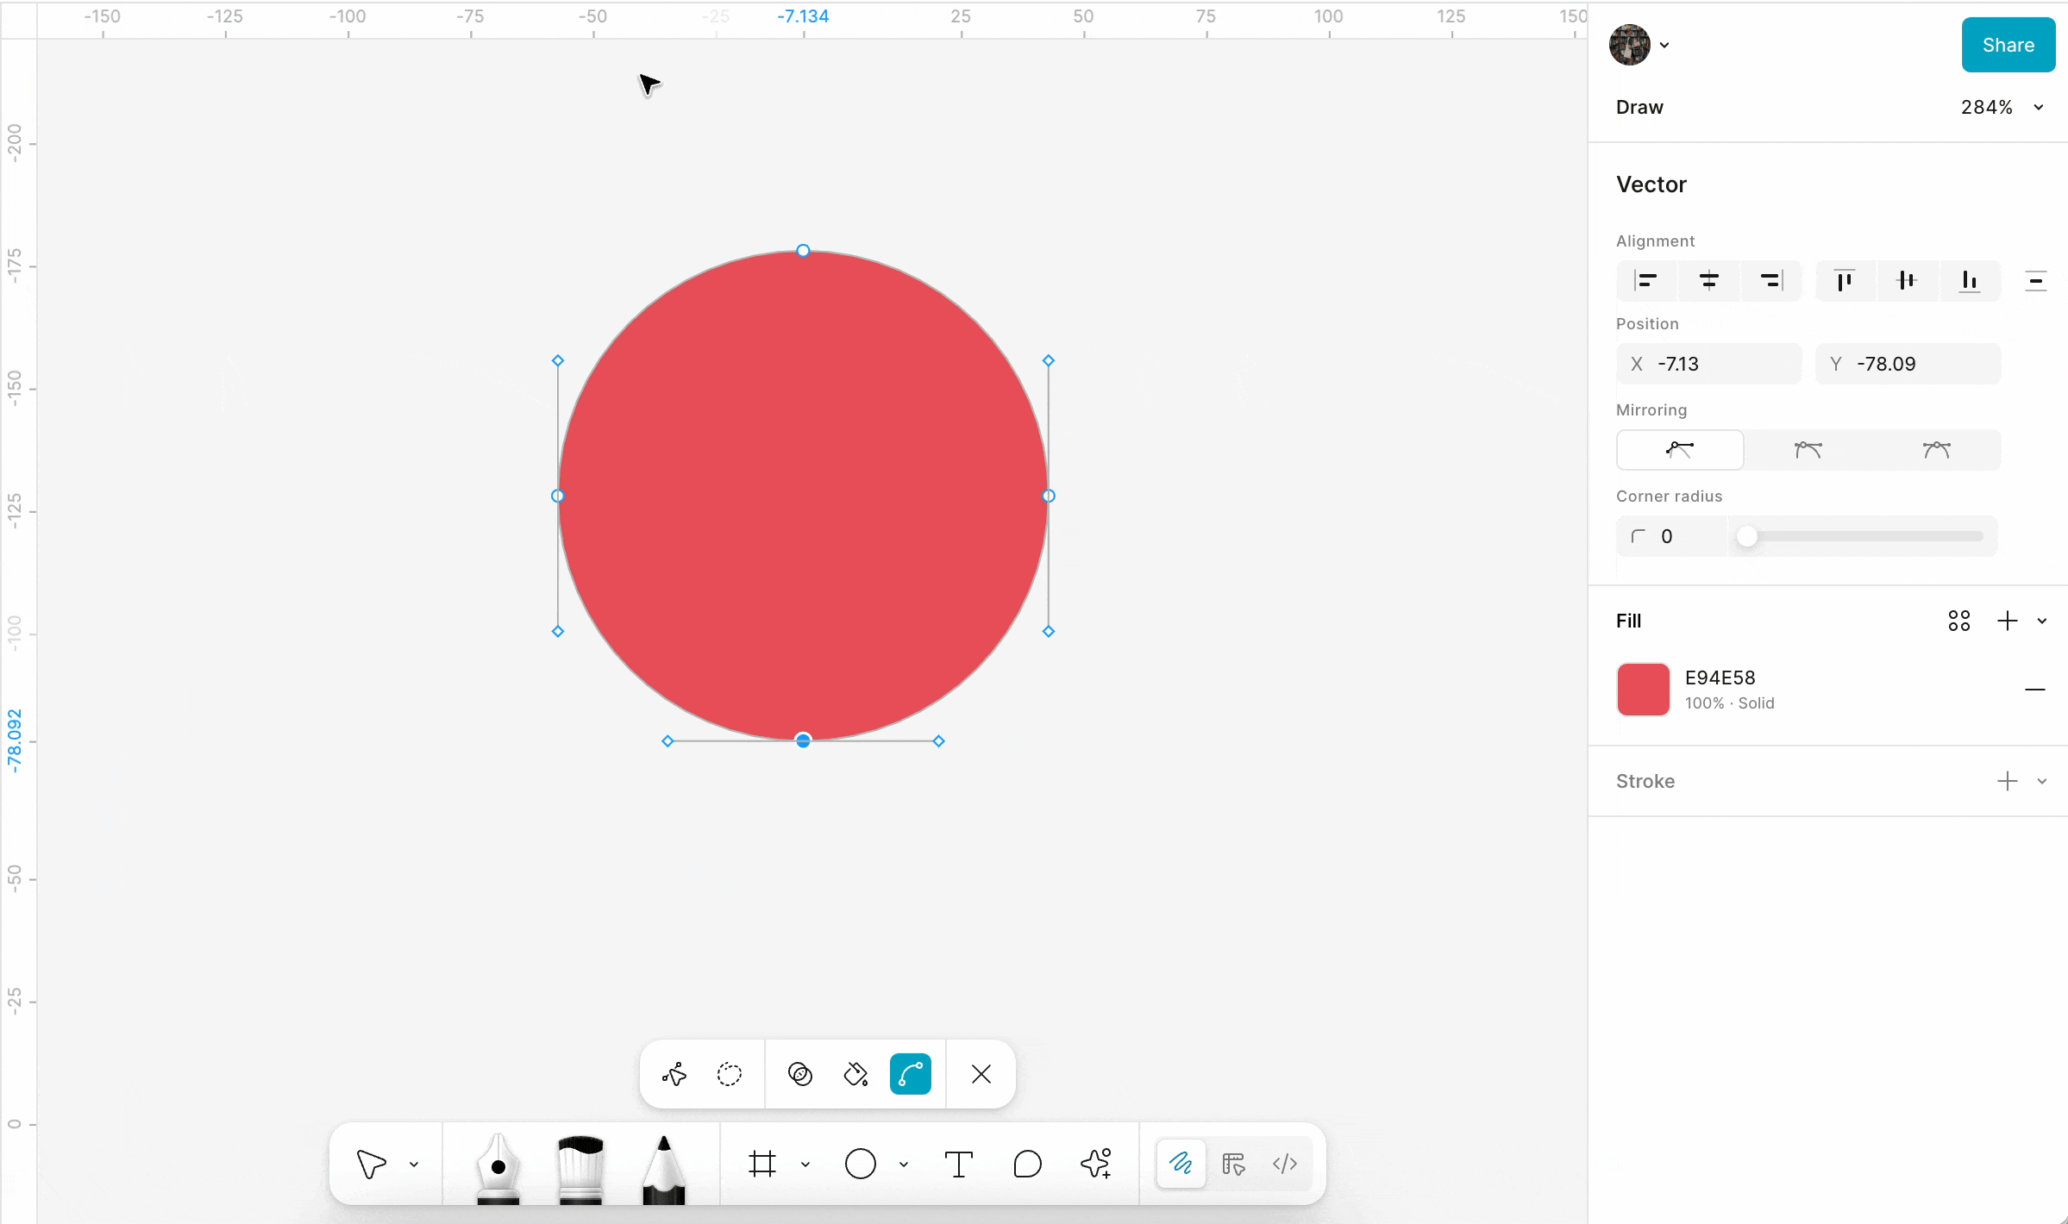The width and height of the screenshot is (2068, 1224).
Task: Select mirror angle and length option
Action: 1937,450
